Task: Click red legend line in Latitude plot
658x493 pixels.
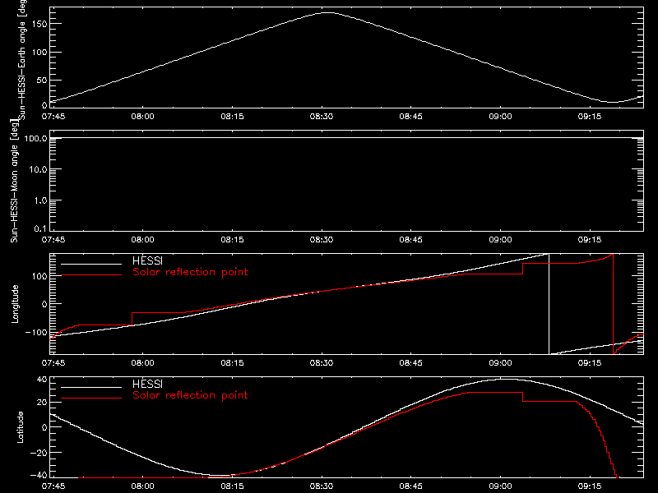Action: (91, 399)
